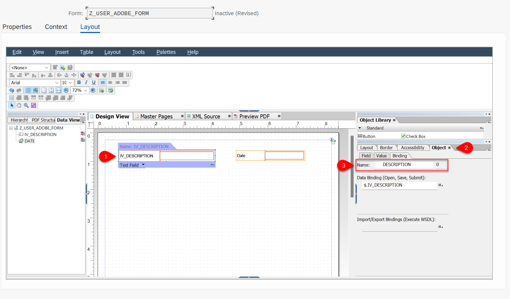510x299 pixels.
Task: Open the Properties section at the top
Action: coord(17,27)
